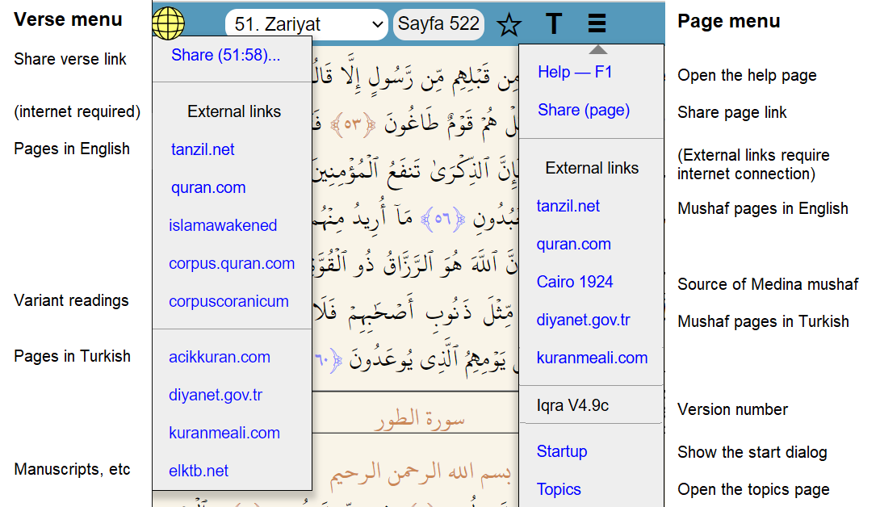This screenshot has width=880, height=507.
Task: Click the hamburger page menu icon
Action: point(597,24)
